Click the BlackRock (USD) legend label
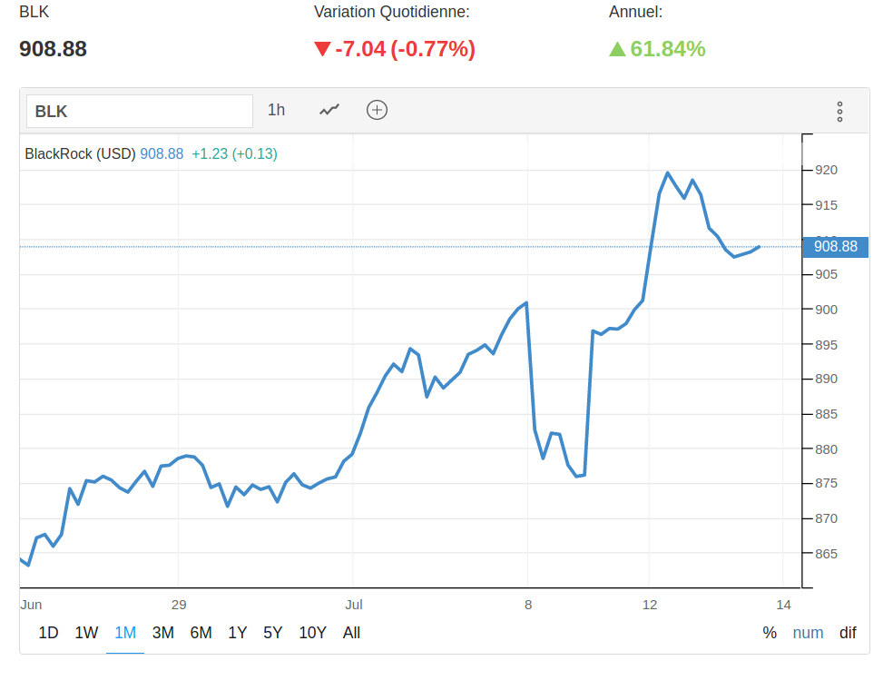The height and width of the screenshot is (690, 893). 80,154
